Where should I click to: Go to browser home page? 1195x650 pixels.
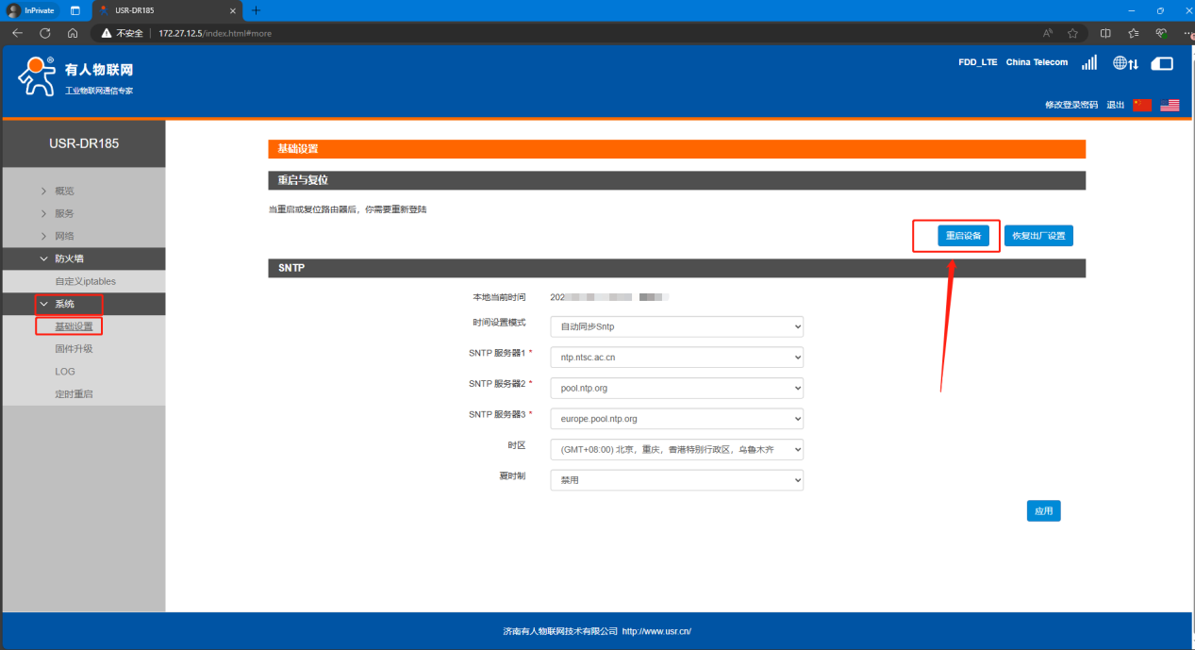tap(73, 33)
